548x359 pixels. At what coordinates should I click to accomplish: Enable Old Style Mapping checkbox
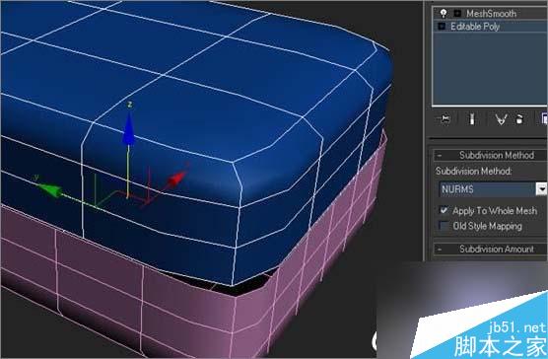444,226
